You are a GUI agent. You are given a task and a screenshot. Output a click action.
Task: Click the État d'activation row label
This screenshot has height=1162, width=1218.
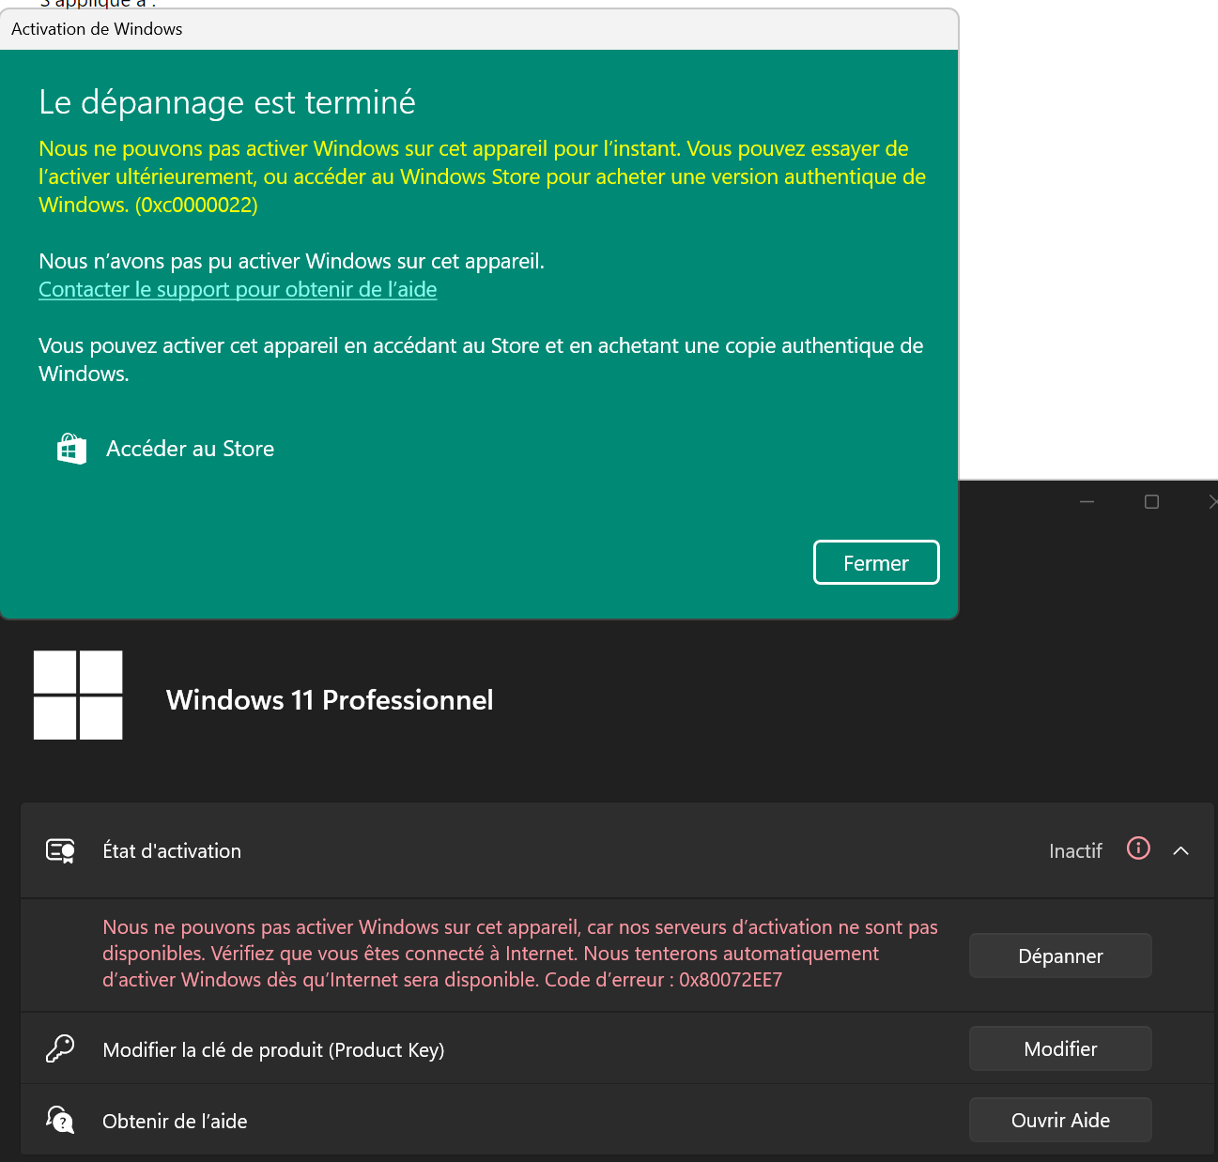pos(172,851)
